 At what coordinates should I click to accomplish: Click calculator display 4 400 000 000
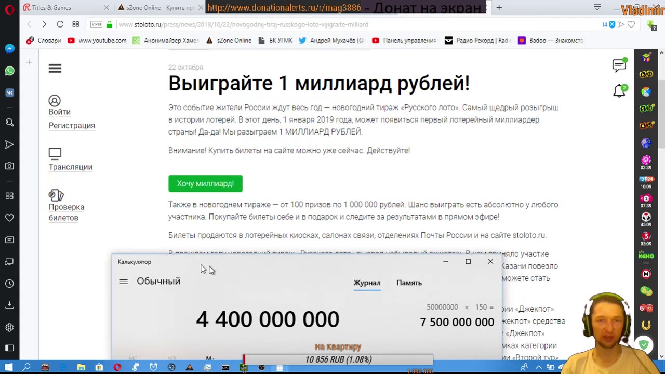click(x=267, y=319)
